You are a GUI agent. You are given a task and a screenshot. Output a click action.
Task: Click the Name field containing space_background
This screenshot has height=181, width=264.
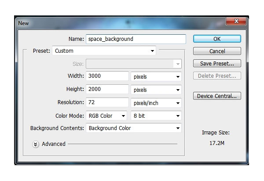point(136,39)
